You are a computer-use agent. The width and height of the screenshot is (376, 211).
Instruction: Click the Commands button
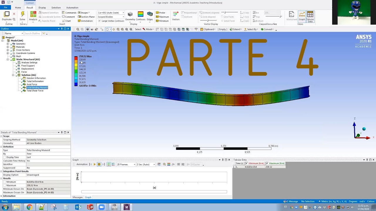click(69, 13)
